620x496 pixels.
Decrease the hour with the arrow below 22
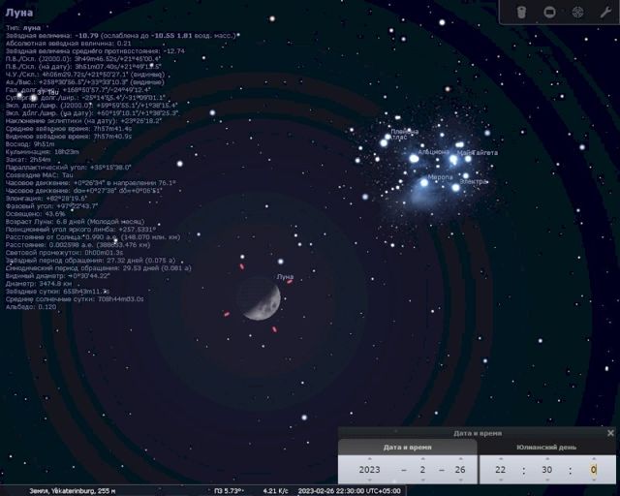[501, 481]
